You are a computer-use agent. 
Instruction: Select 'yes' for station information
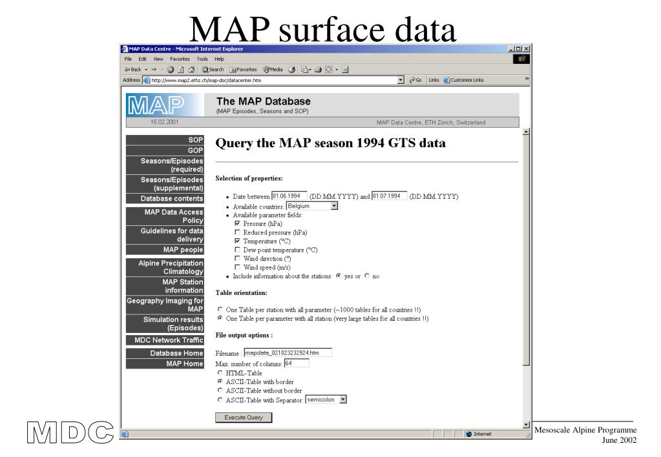339,276
